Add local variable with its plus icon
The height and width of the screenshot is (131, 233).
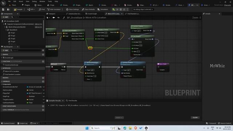click(x=43, y=110)
